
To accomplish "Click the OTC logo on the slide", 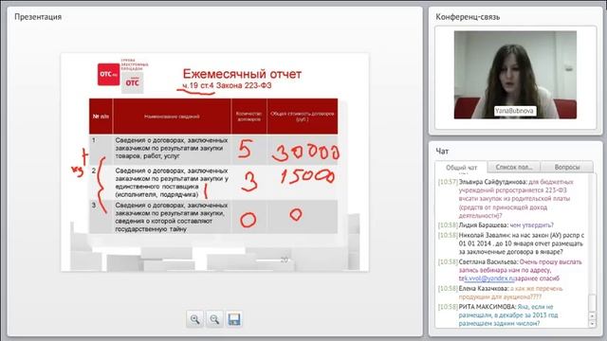I will tap(109, 74).
